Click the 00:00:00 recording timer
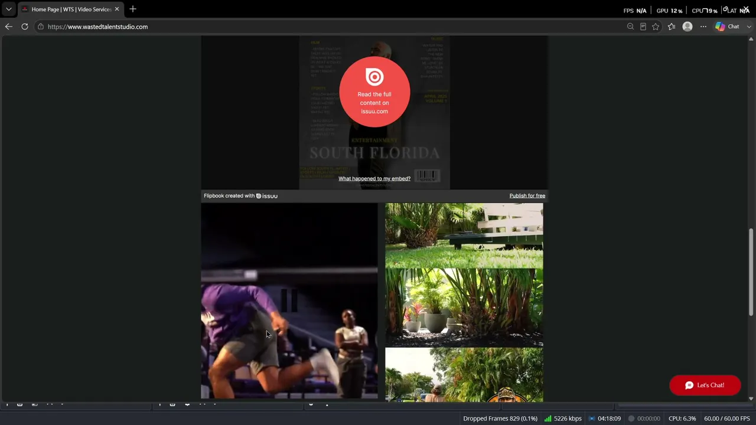This screenshot has width=756, height=425. coord(649,419)
